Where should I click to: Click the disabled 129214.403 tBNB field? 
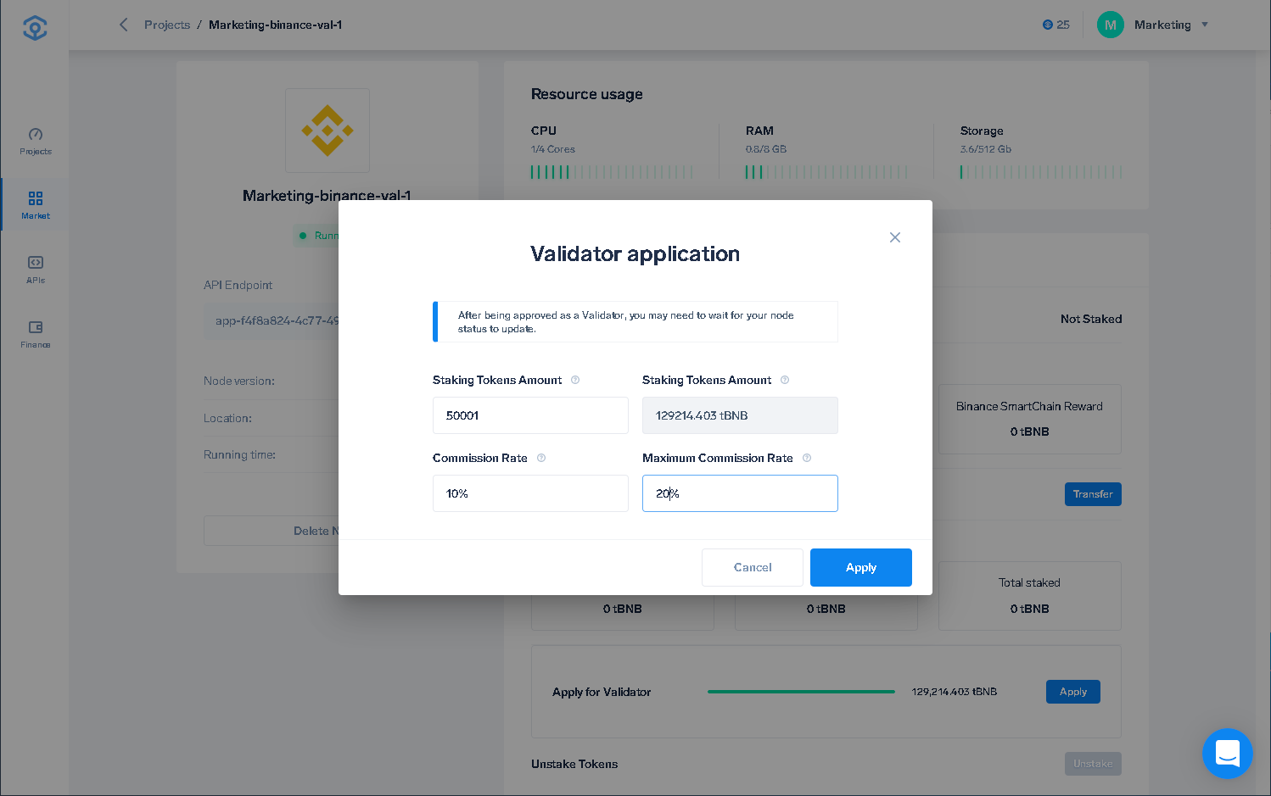coord(740,415)
